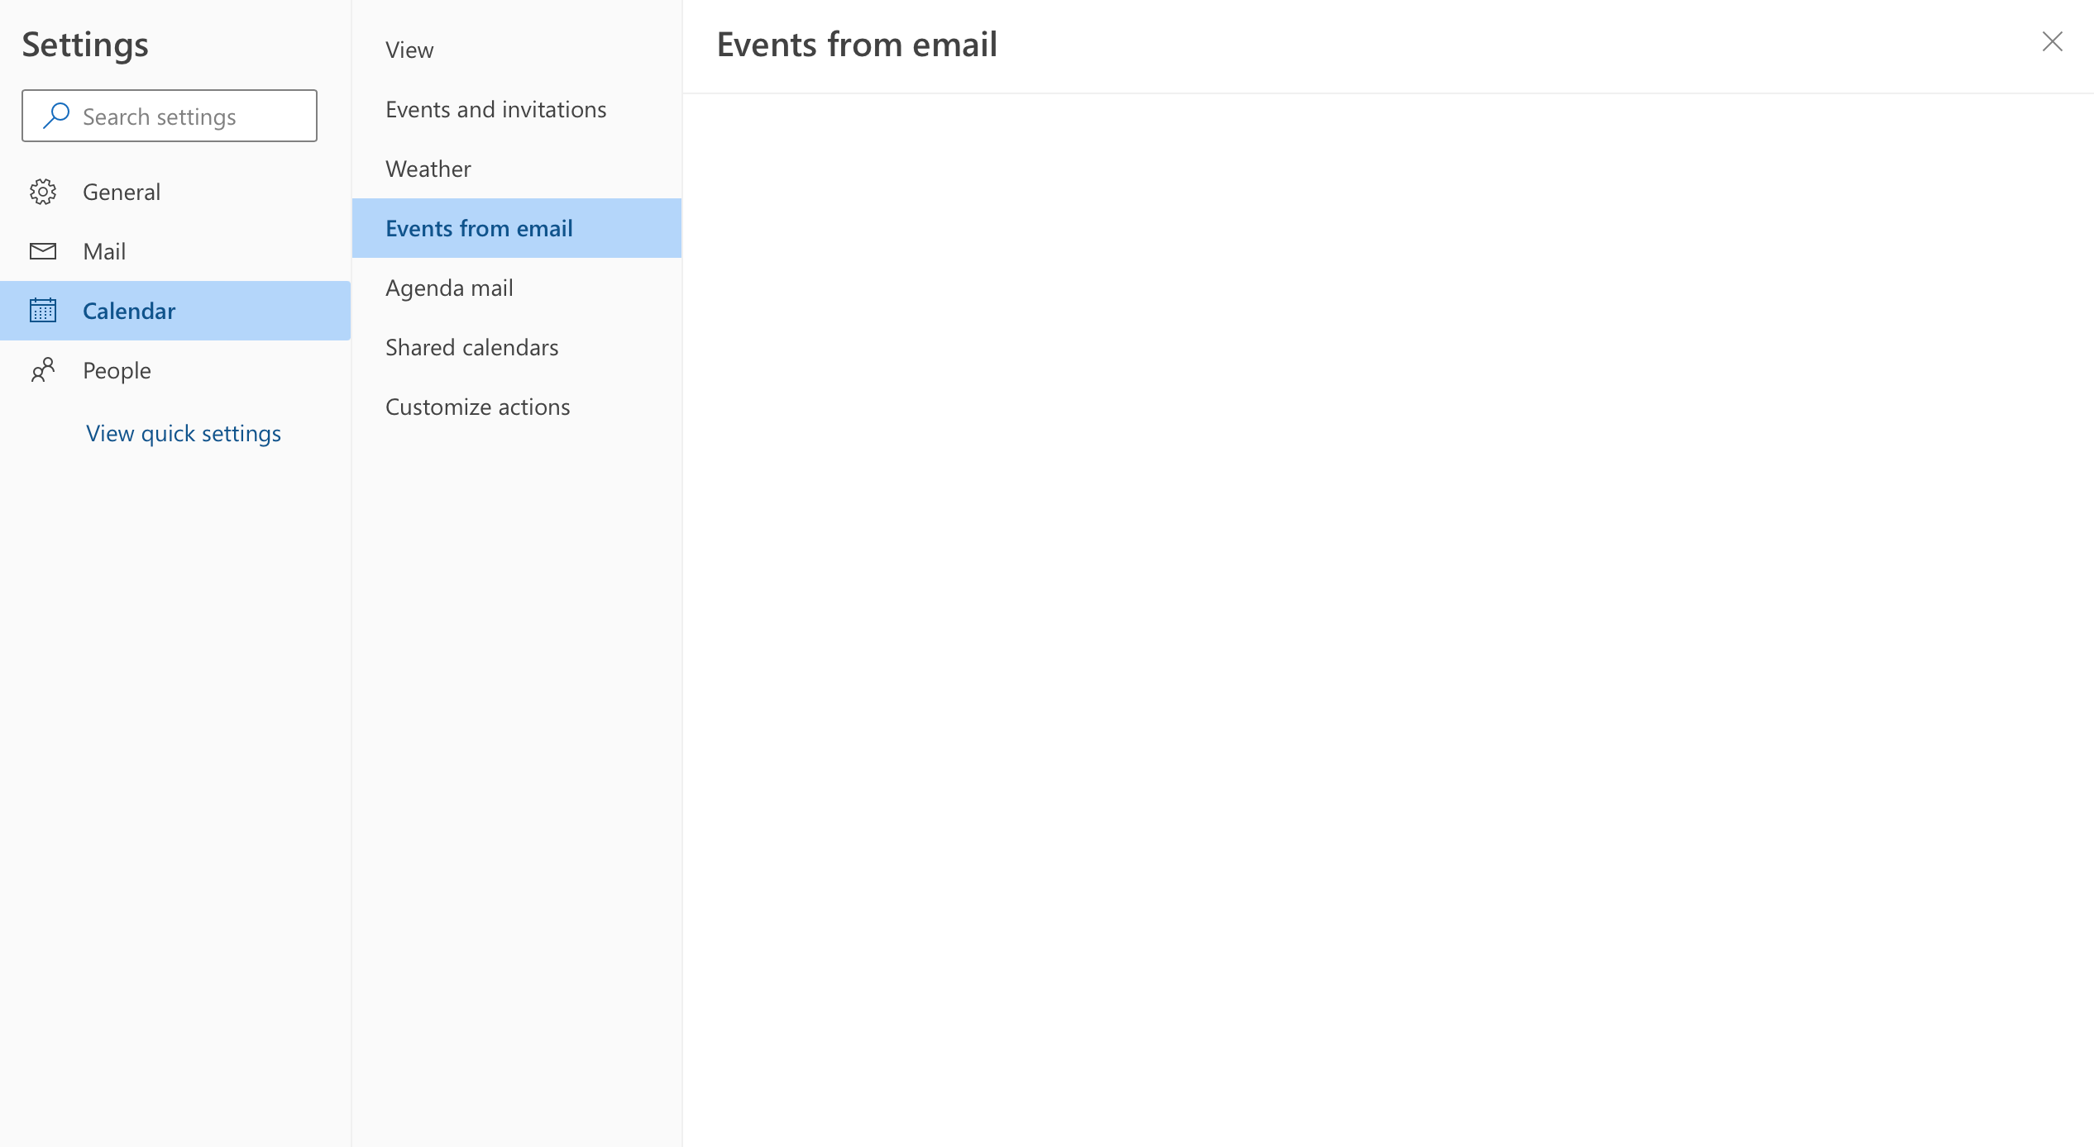Close the Settings dialog
2094x1147 pixels.
2053,41
